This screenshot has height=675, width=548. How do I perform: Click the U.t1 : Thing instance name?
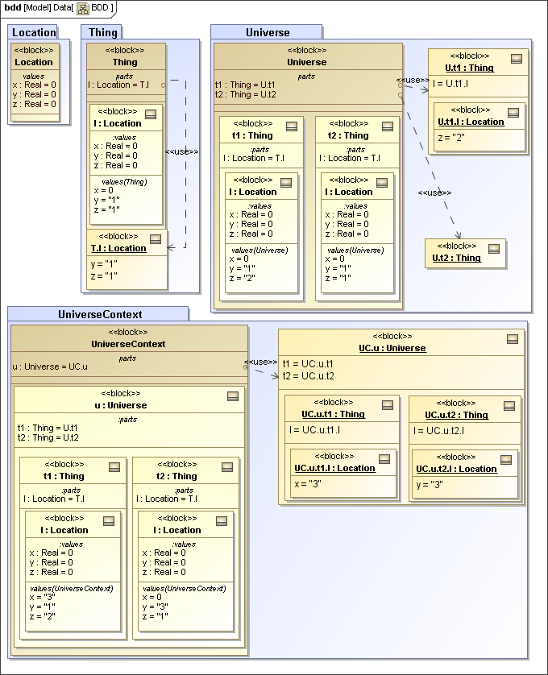point(470,68)
